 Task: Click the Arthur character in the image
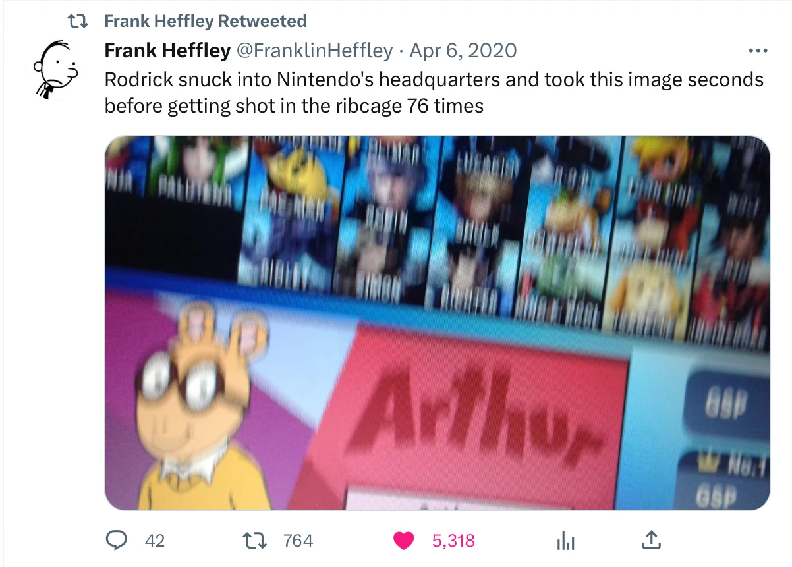191,408
